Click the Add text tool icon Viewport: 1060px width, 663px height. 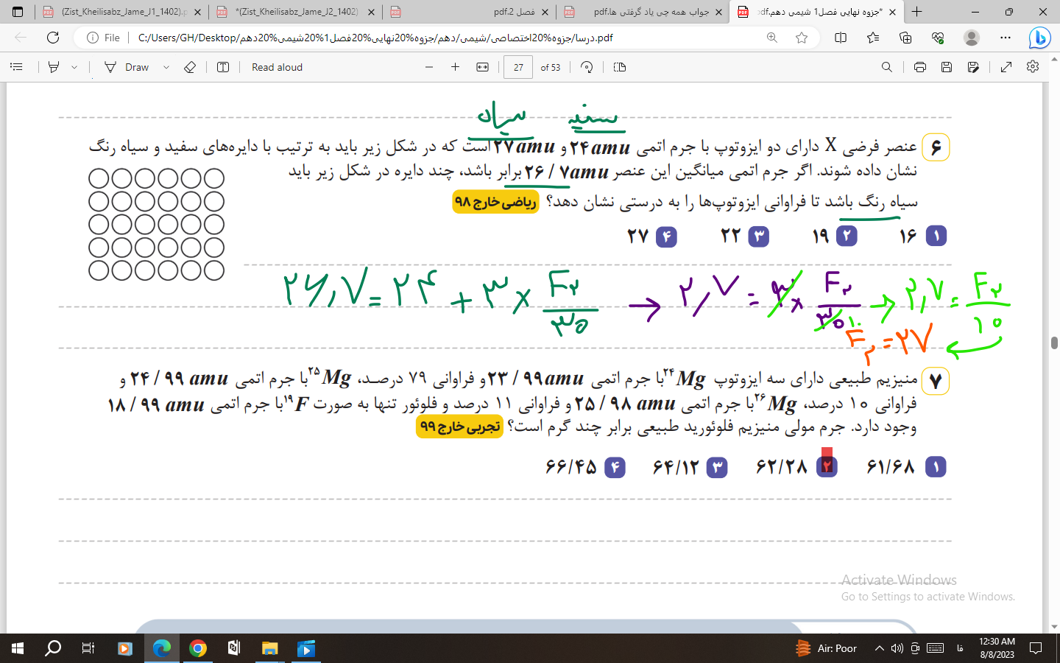(223, 67)
